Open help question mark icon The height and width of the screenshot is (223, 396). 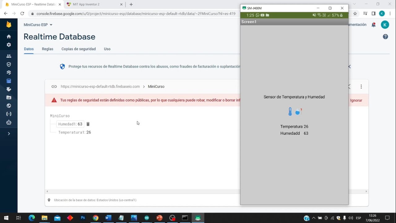tap(385, 37)
